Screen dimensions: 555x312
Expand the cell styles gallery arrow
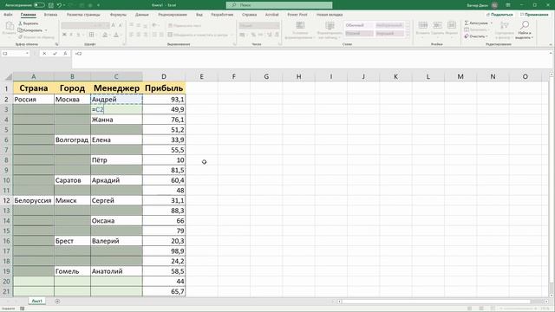coord(408,36)
